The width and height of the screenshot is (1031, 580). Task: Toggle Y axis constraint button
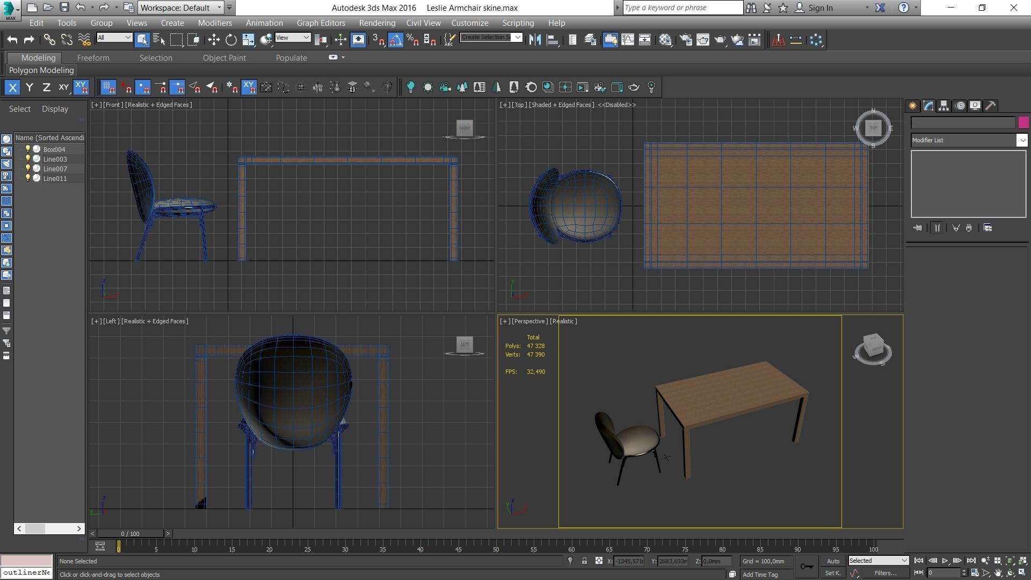30,87
